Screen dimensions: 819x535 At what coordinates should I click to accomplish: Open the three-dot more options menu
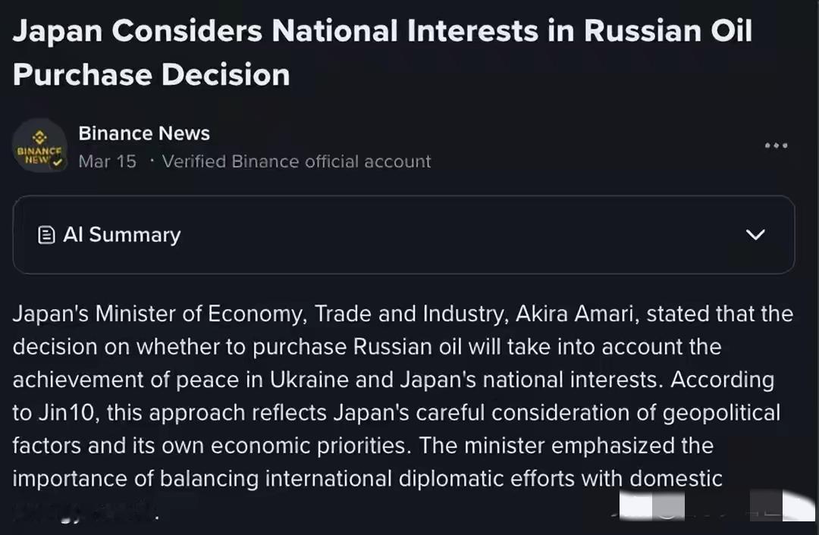[776, 145]
